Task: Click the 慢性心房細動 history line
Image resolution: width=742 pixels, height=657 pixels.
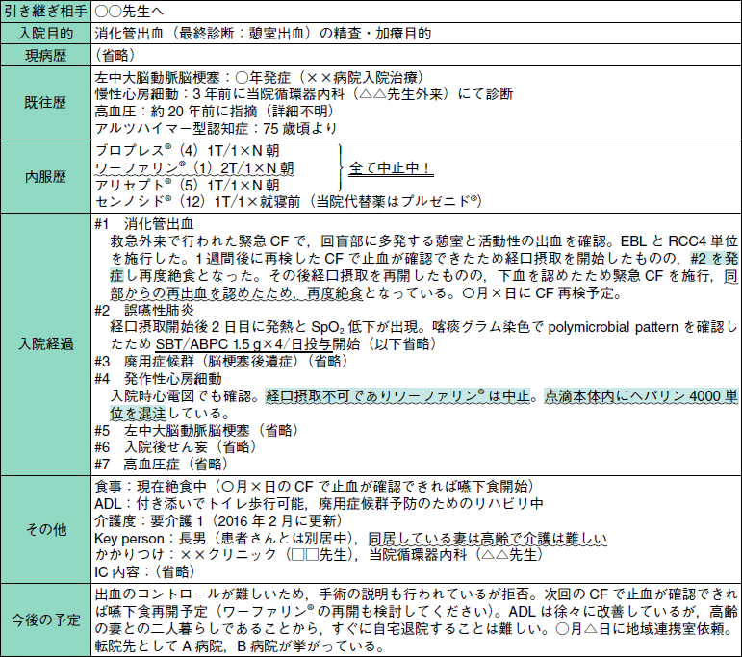Action: 304,94
